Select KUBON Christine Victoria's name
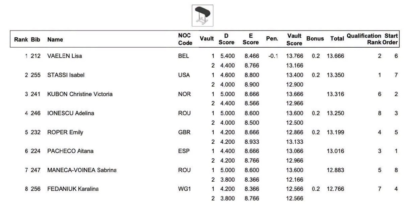 80,94
